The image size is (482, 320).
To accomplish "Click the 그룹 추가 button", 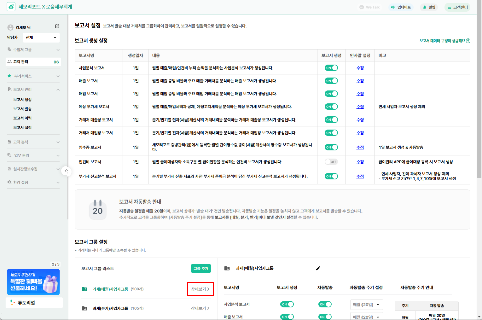I will [x=201, y=268].
